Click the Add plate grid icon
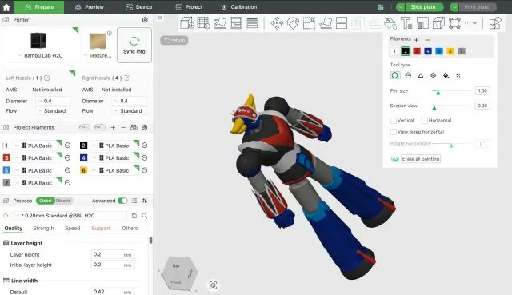512x295 pixels. coord(203,23)
